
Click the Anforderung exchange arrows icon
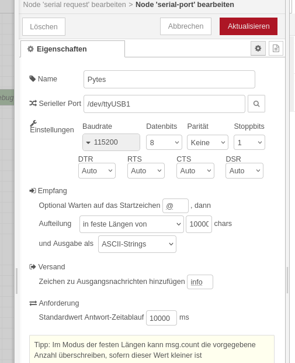(x=33, y=303)
